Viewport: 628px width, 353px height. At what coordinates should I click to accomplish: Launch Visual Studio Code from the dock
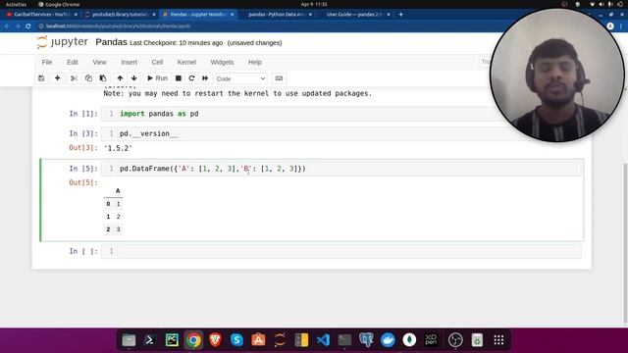click(x=323, y=340)
